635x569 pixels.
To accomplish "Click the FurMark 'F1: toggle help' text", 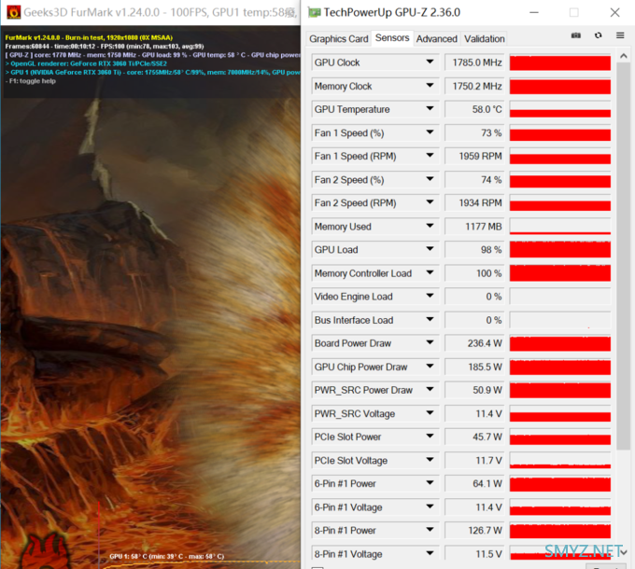I will pyautogui.click(x=33, y=81).
